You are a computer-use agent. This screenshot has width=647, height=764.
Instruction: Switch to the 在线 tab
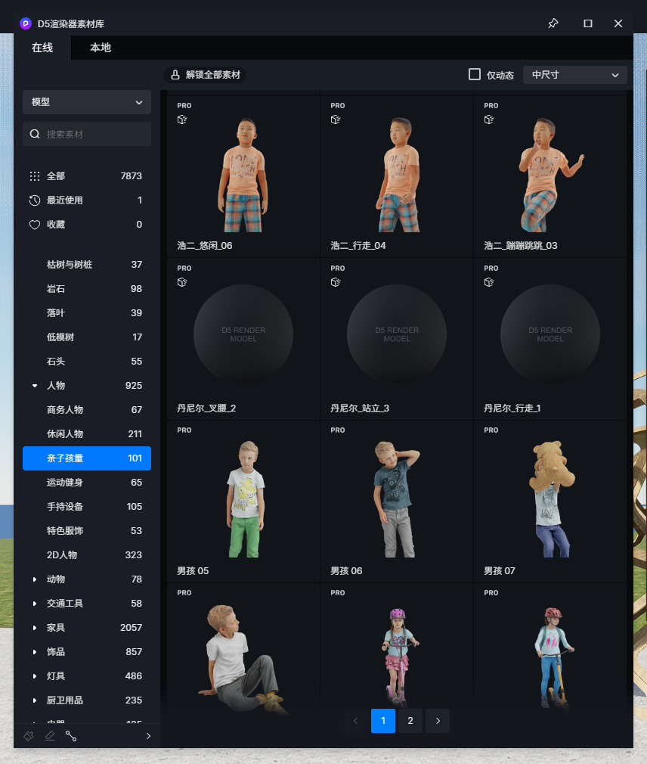[x=42, y=48]
